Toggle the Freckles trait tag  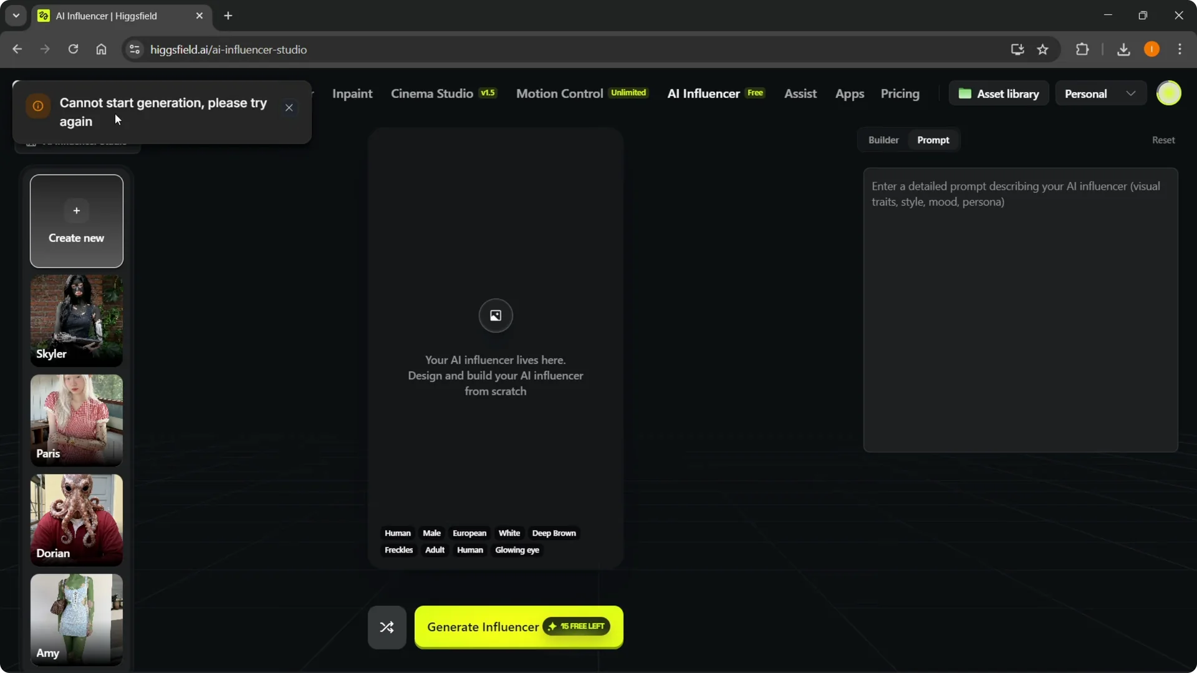coord(398,550)
